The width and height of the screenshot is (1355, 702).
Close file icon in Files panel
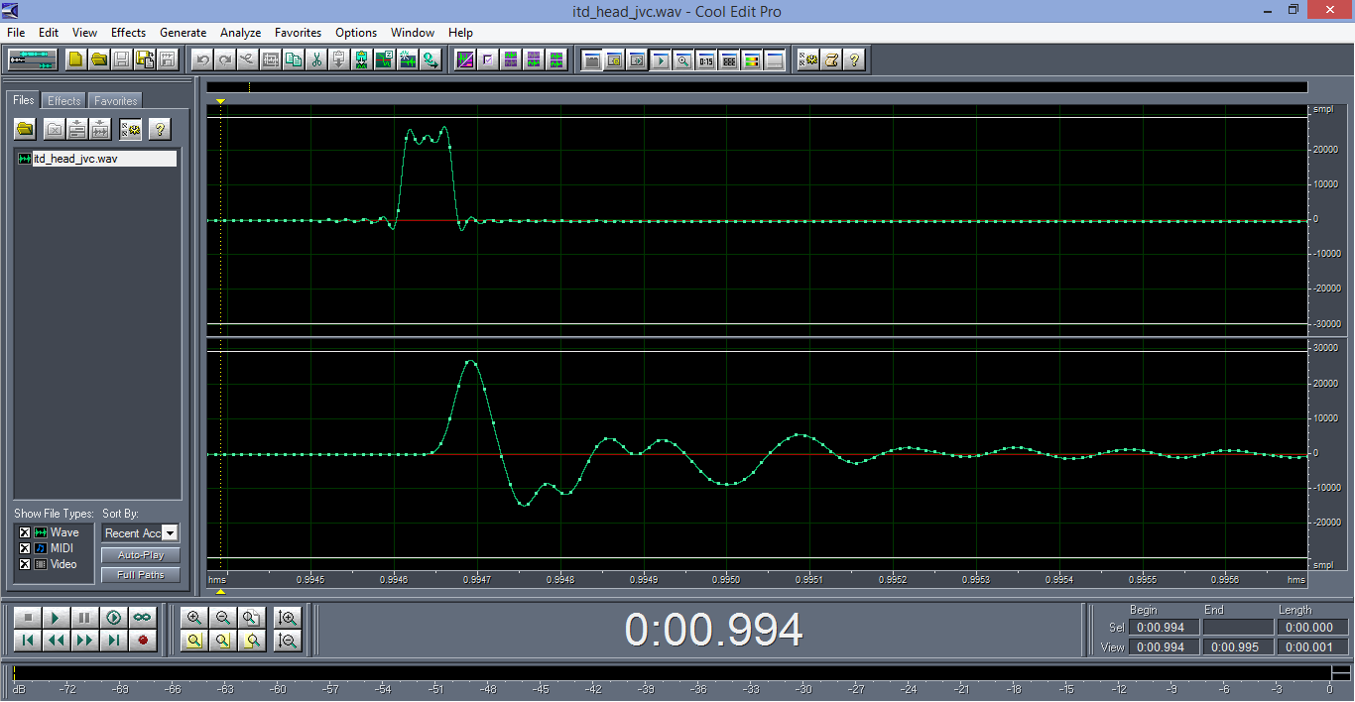point(54,129)
